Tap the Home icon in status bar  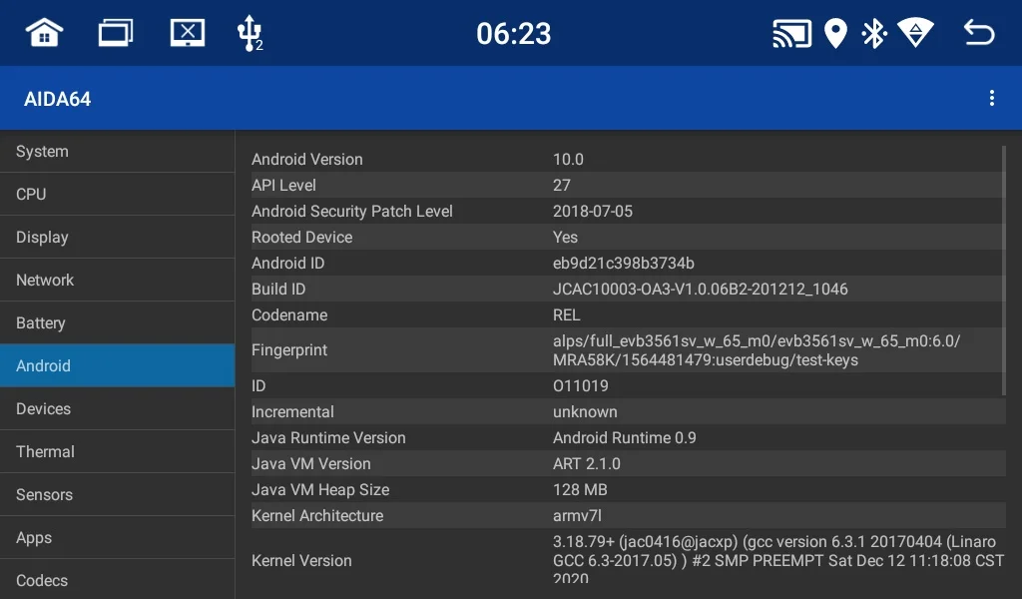[44, 33]
